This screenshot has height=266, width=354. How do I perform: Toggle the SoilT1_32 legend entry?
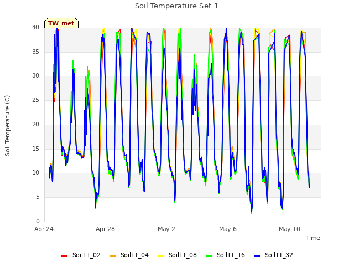tap(273, 255)
